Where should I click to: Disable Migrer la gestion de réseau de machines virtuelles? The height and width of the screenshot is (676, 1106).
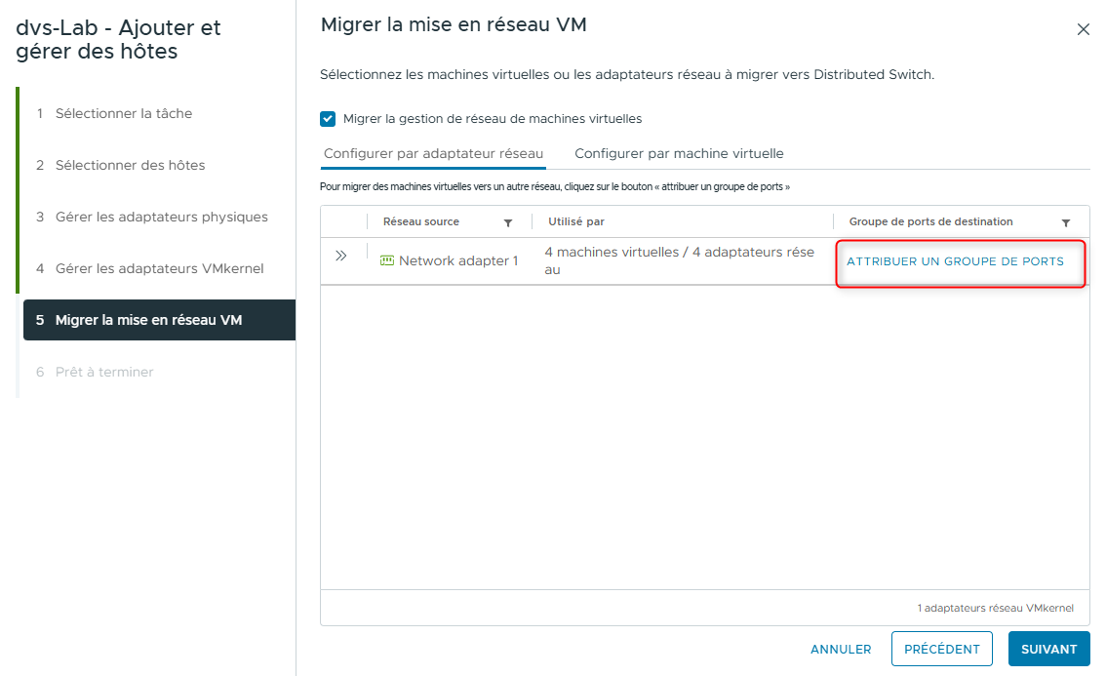pos(327,118)
